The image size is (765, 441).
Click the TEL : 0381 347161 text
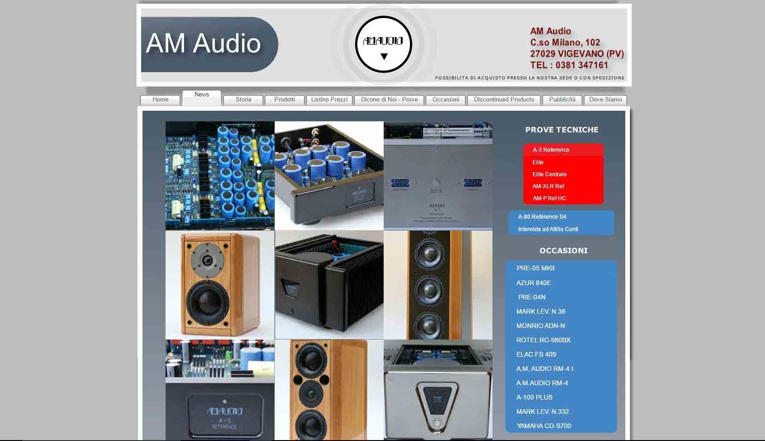click(x=569, y=66)
